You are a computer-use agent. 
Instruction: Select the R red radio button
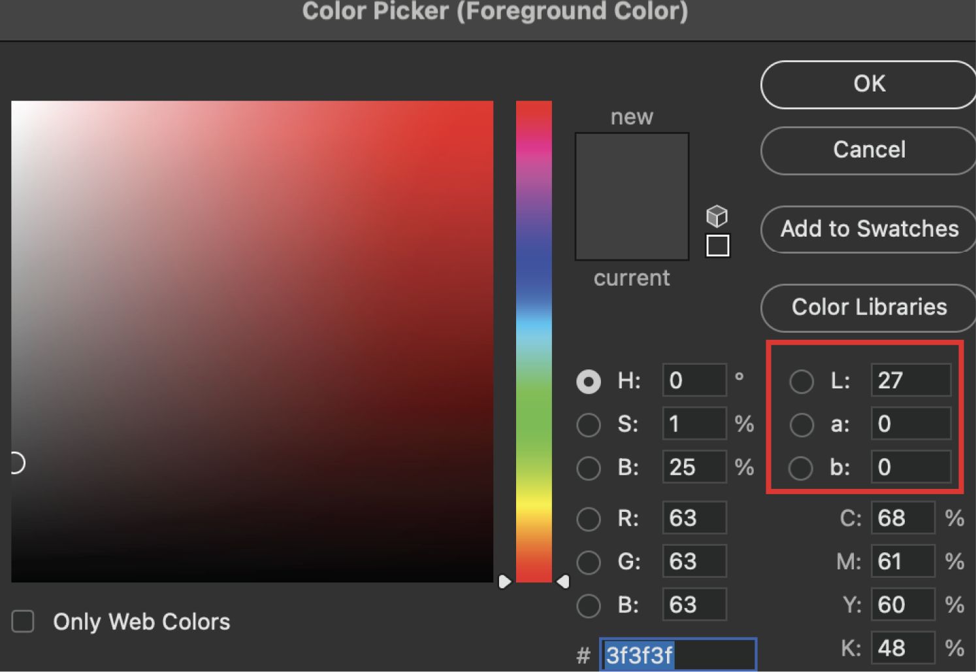pyautogui.click(x=588, y=519)
